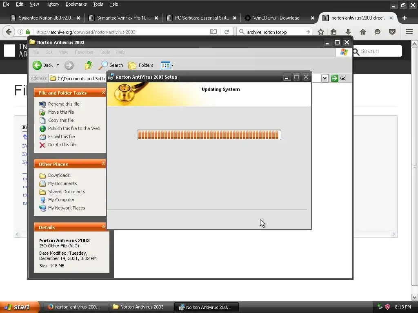The width and height of the screenshot is (418, 313).
Task: Click Copy this file
Action: (x=60, y=120)
